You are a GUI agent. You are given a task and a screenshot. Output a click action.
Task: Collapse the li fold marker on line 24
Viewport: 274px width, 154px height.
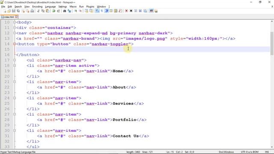(x=15, y=98)
